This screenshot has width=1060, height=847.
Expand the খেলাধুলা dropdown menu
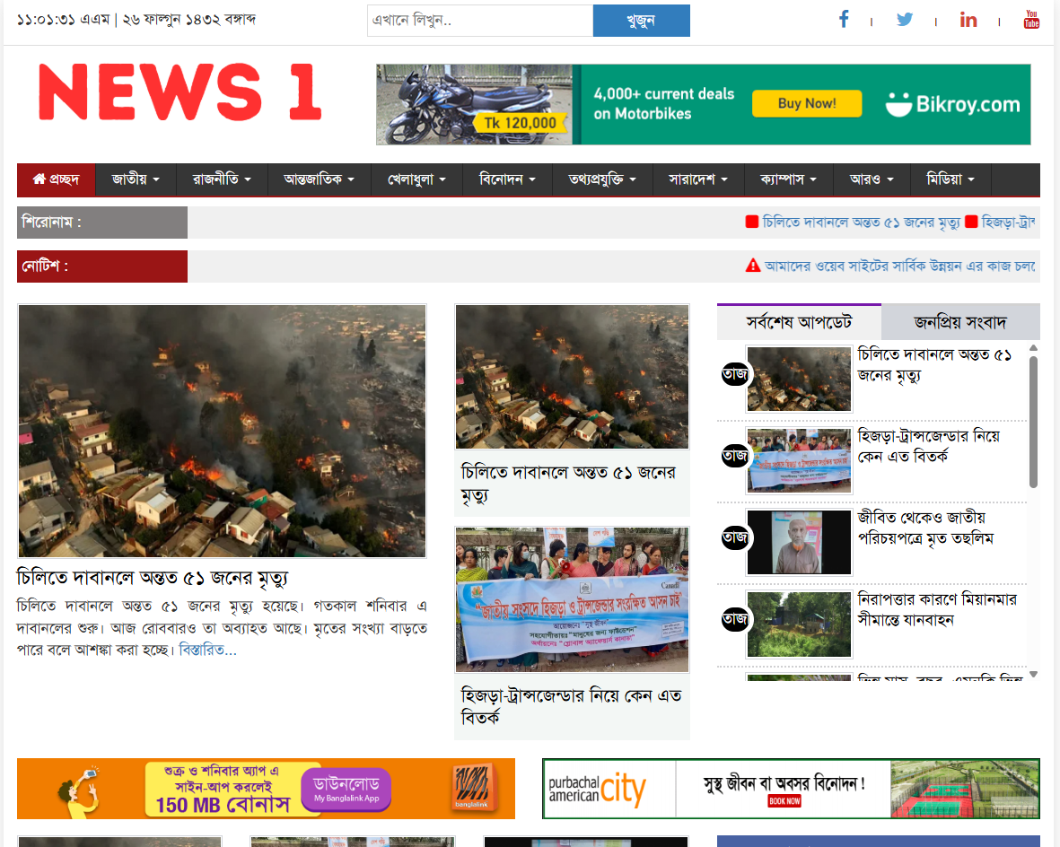(416, 179)
